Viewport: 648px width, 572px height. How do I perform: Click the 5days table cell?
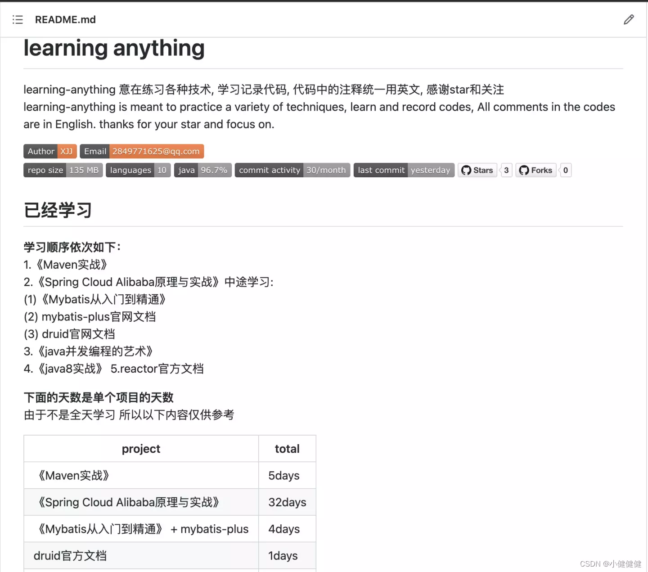tap(287, 475)
